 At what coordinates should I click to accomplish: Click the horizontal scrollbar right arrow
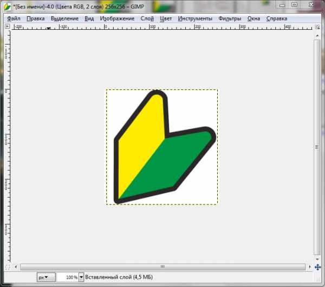(x=310, y=267)
